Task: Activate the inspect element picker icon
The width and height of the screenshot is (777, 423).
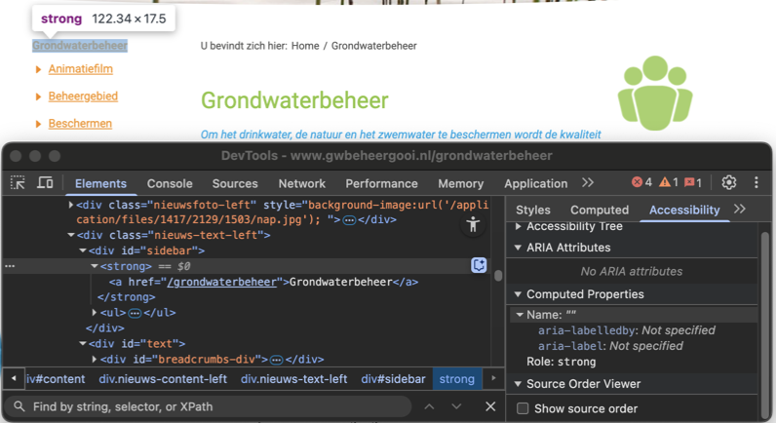Action: click(19, 183)
